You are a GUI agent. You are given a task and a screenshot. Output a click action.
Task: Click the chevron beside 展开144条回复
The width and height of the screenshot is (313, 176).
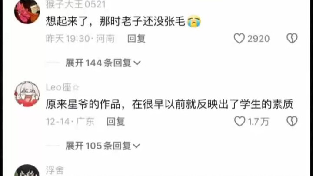(x=137, y=63)
